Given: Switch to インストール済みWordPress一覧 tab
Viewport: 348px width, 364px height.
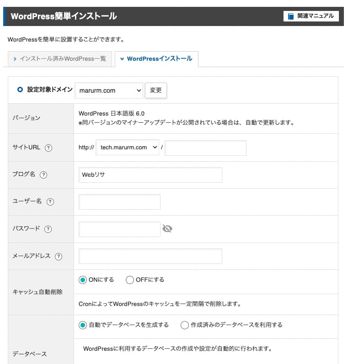Looking at the screenshot, I should point(60,59).
